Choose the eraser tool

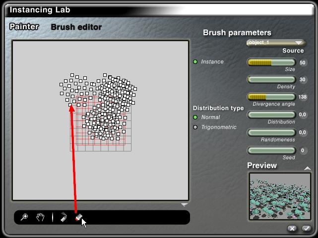pyautogui.click(x=78, y=217)
